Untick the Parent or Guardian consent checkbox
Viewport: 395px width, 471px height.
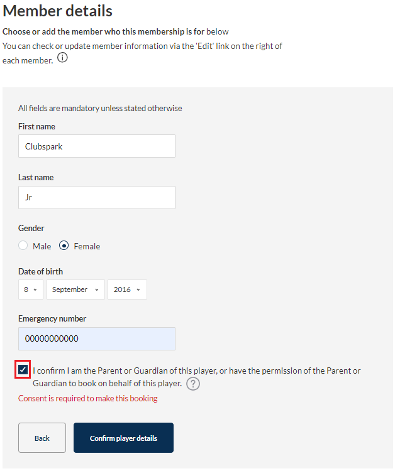(x=23, y=370)
